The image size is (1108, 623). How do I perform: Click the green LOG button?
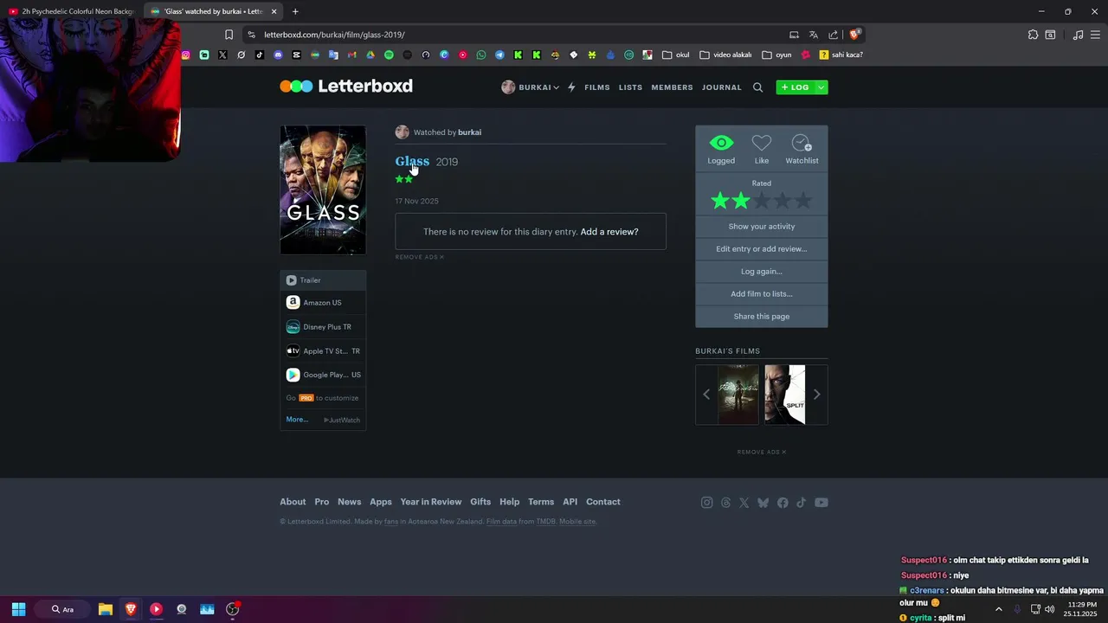pos(796,87)
